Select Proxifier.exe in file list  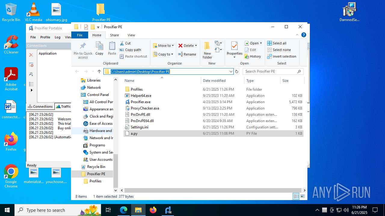pyautogui.click(x=214, y=102)
